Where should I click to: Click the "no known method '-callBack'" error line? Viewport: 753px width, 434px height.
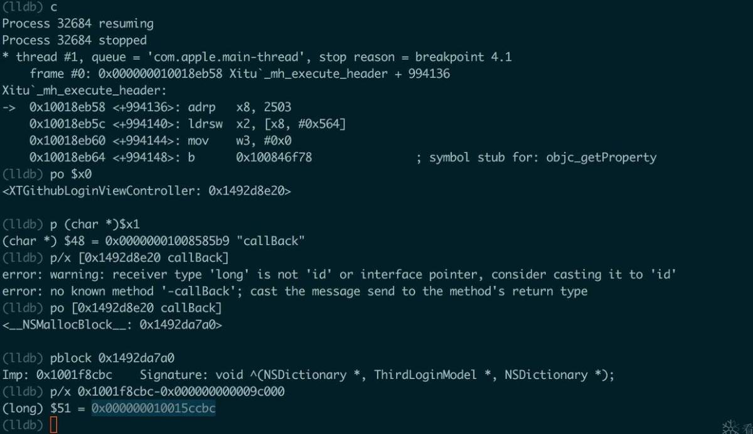point(295,291)
